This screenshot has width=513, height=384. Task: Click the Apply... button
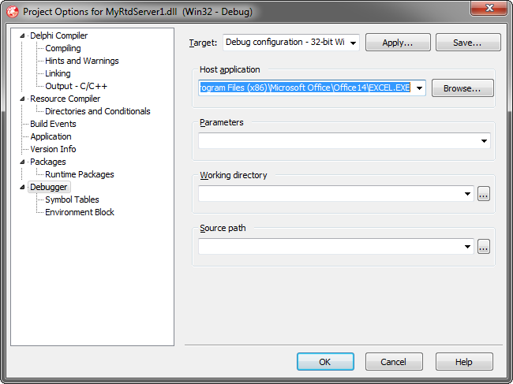pyautogui.click(x=398, y=43)
